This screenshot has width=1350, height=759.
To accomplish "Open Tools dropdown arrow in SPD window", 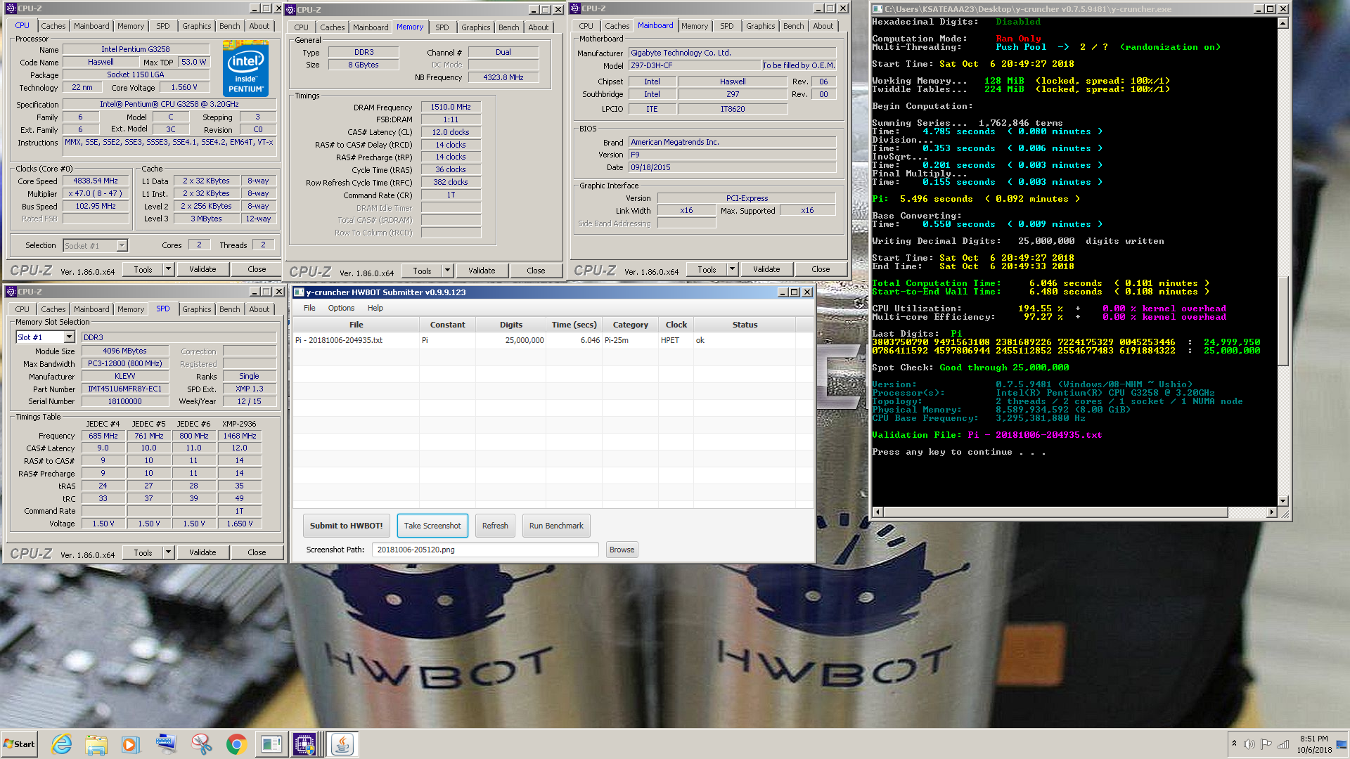I will point(168,552).
